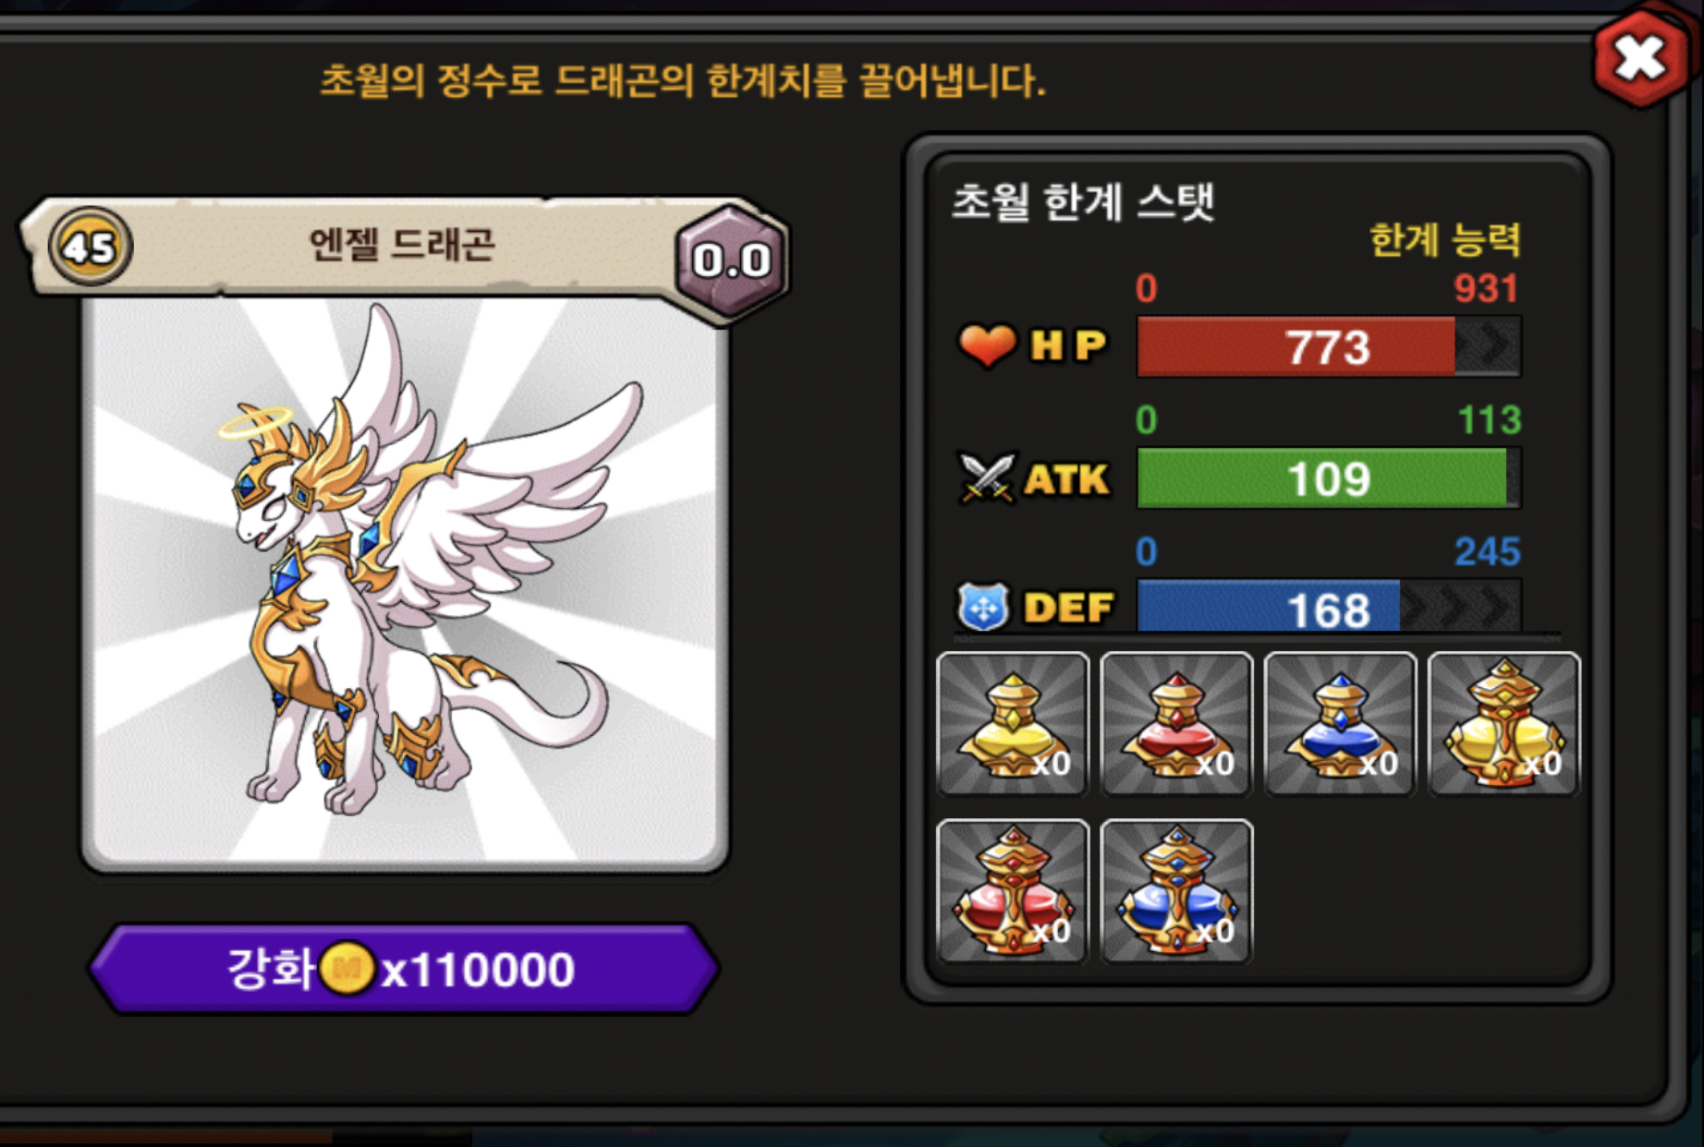Click the red HP bar showing 773
Image resolution: width=1704 pixels, height=1147 pixels.
point(1329,346)
